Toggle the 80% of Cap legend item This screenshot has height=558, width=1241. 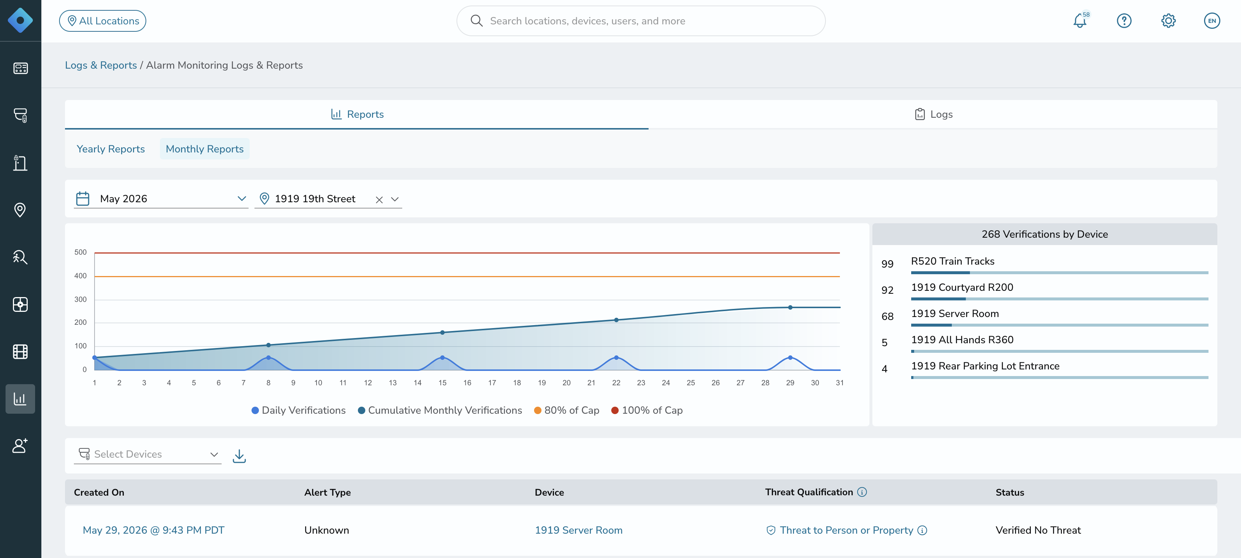click(x=567, y=410)
